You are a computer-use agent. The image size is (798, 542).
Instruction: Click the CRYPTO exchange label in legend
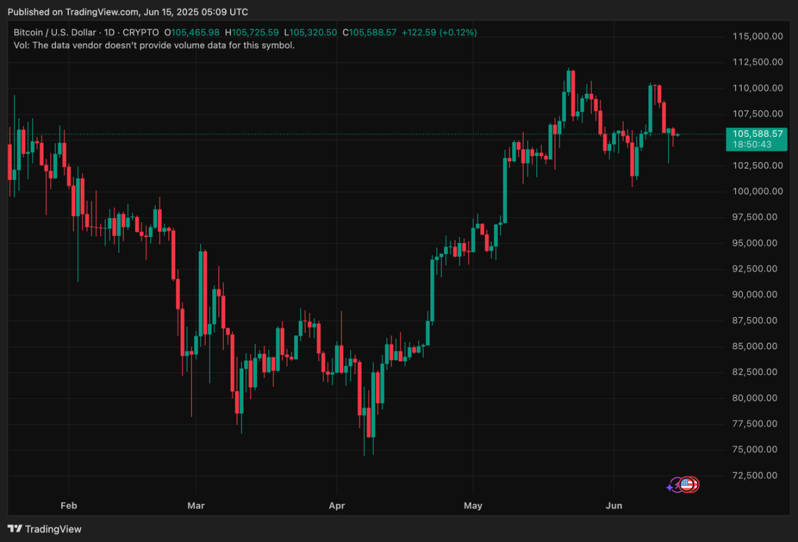(141, 33)
